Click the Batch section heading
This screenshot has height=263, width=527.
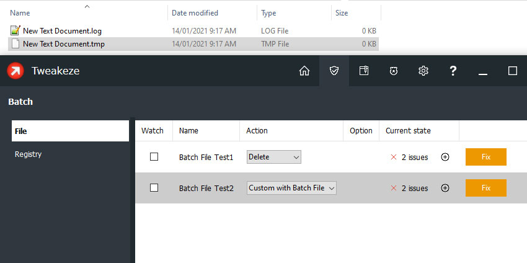(20, 102)
